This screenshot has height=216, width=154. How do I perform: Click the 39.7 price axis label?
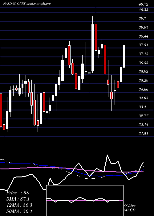point(143,19)
